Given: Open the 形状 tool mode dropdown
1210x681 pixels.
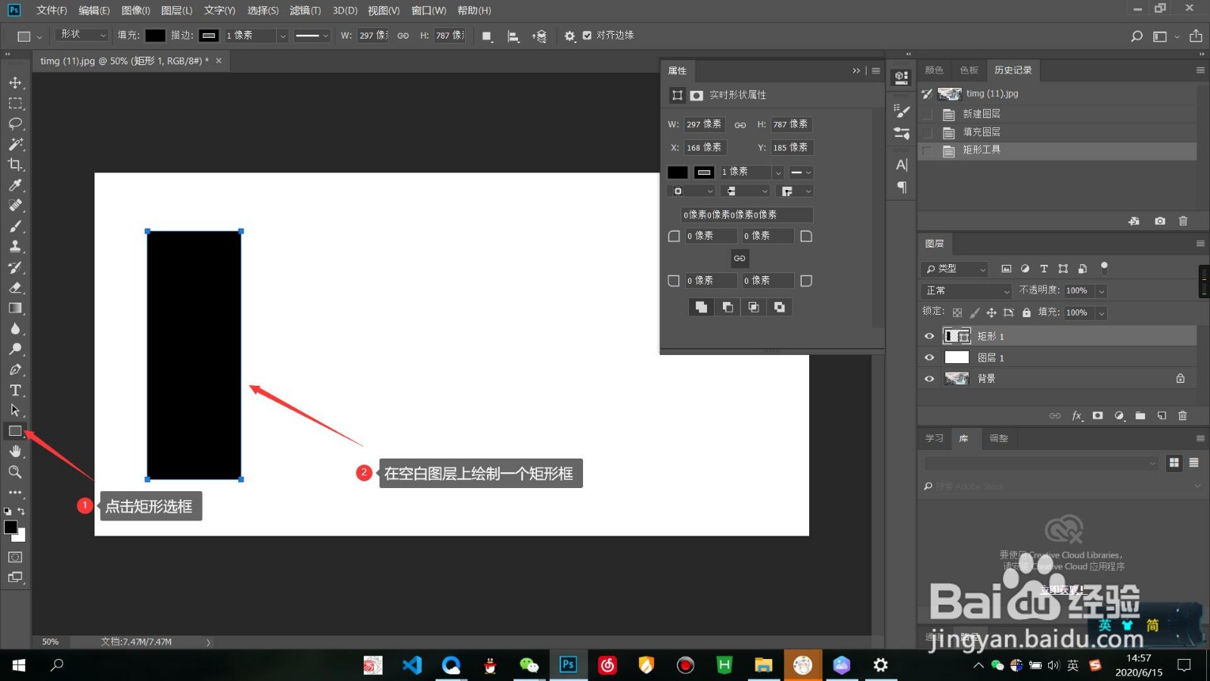Looking at the screenshot, I should (81, 35).
